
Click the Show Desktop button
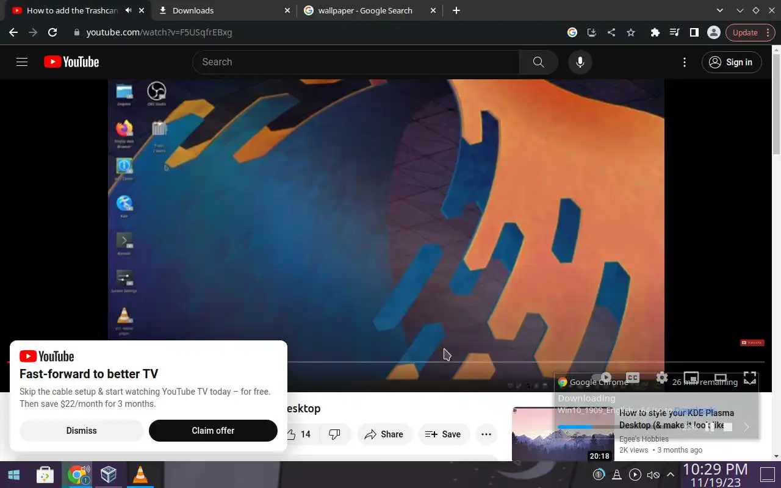click(x=767, y=475)
